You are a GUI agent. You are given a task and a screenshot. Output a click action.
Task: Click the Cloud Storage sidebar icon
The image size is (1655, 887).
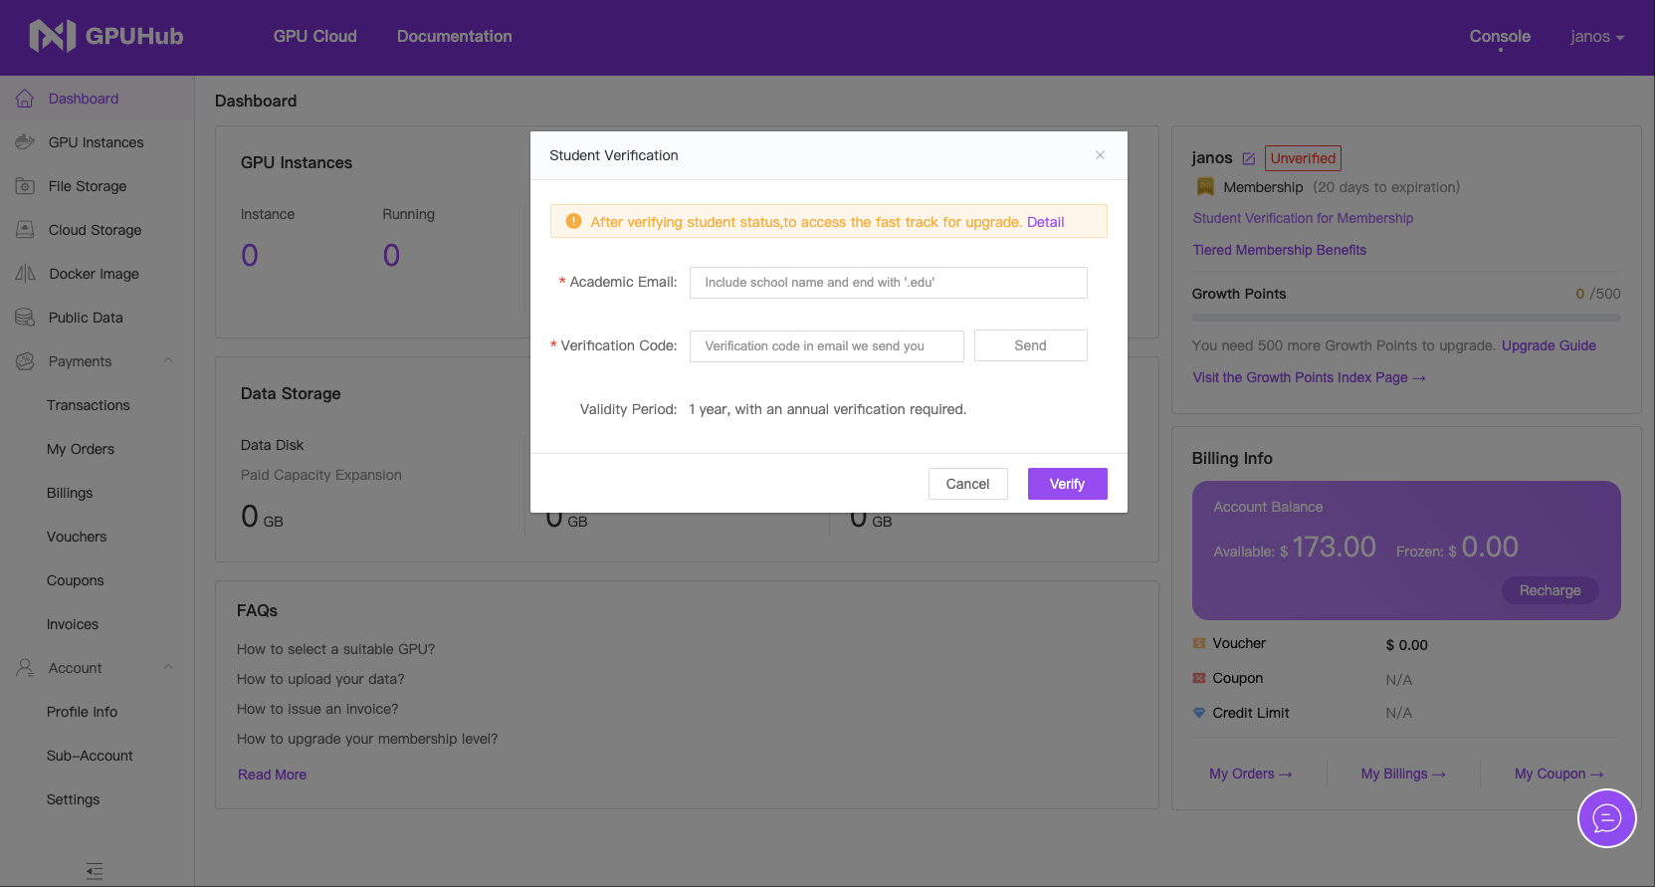click(x=25, y=230)
